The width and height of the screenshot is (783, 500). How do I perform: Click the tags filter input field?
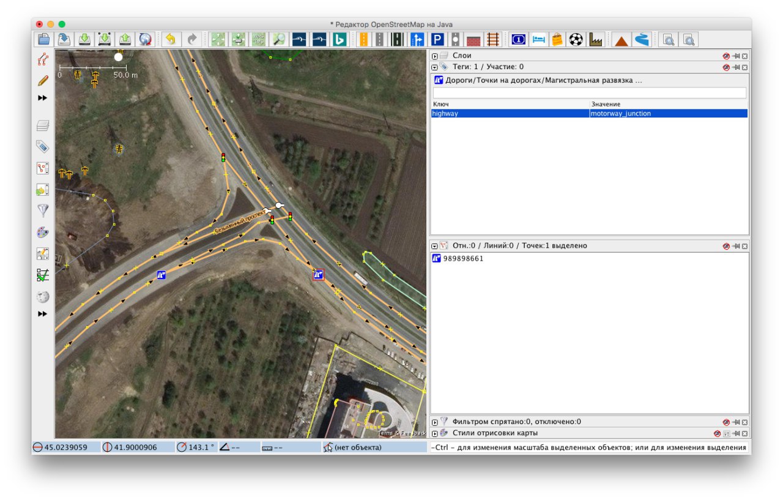(x=590, y=93)
